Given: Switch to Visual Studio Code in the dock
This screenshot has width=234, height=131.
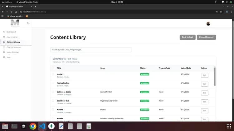Looking at the screenshot, I should 42,126.
